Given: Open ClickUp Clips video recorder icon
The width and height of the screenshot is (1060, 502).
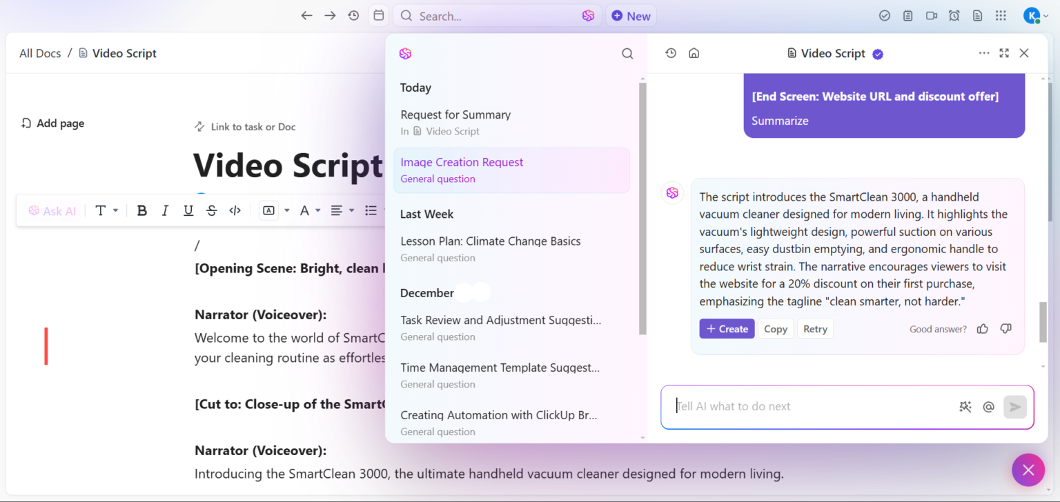Looking at the screenshot, I should coord(931,15).
